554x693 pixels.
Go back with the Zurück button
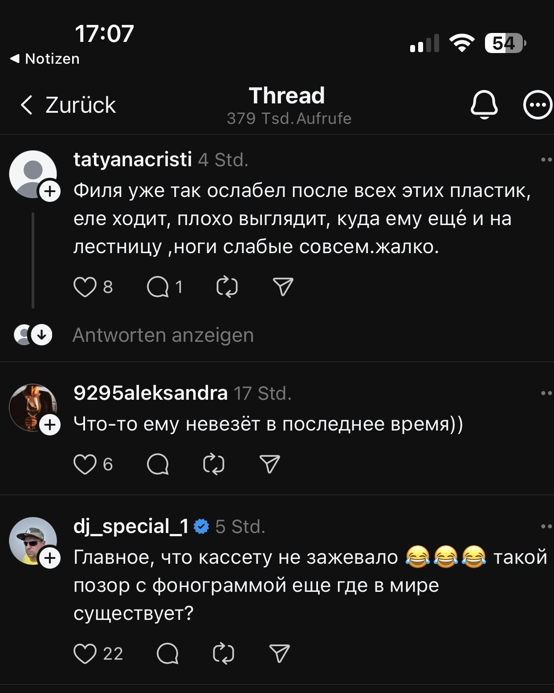click(69, 105)
